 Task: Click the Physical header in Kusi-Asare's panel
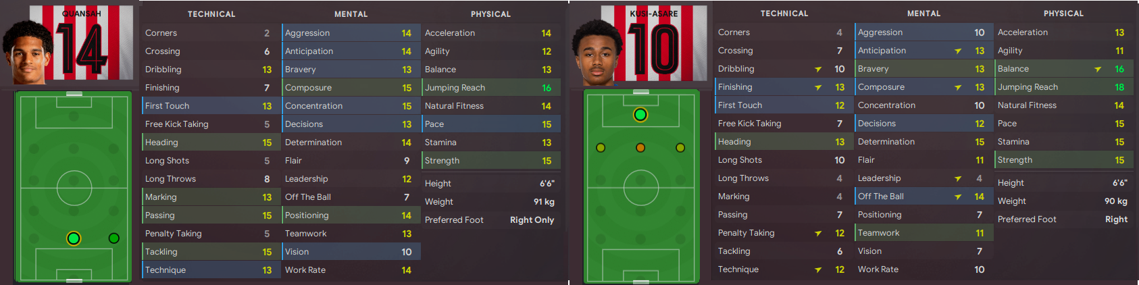click(1063, 13)
